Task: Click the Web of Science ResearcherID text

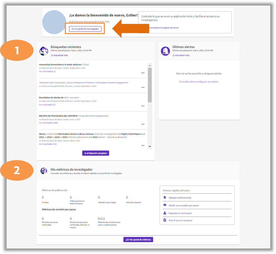Action: click(89, 22)
